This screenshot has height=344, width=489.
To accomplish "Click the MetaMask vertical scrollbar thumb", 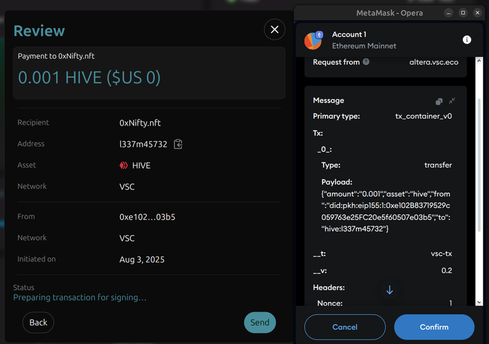I will tap(479, 165).
